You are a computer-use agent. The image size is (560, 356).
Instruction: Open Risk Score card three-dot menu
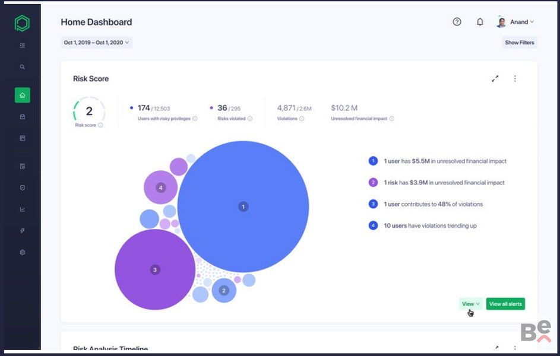pyautogui.click(x=515, y=78)
